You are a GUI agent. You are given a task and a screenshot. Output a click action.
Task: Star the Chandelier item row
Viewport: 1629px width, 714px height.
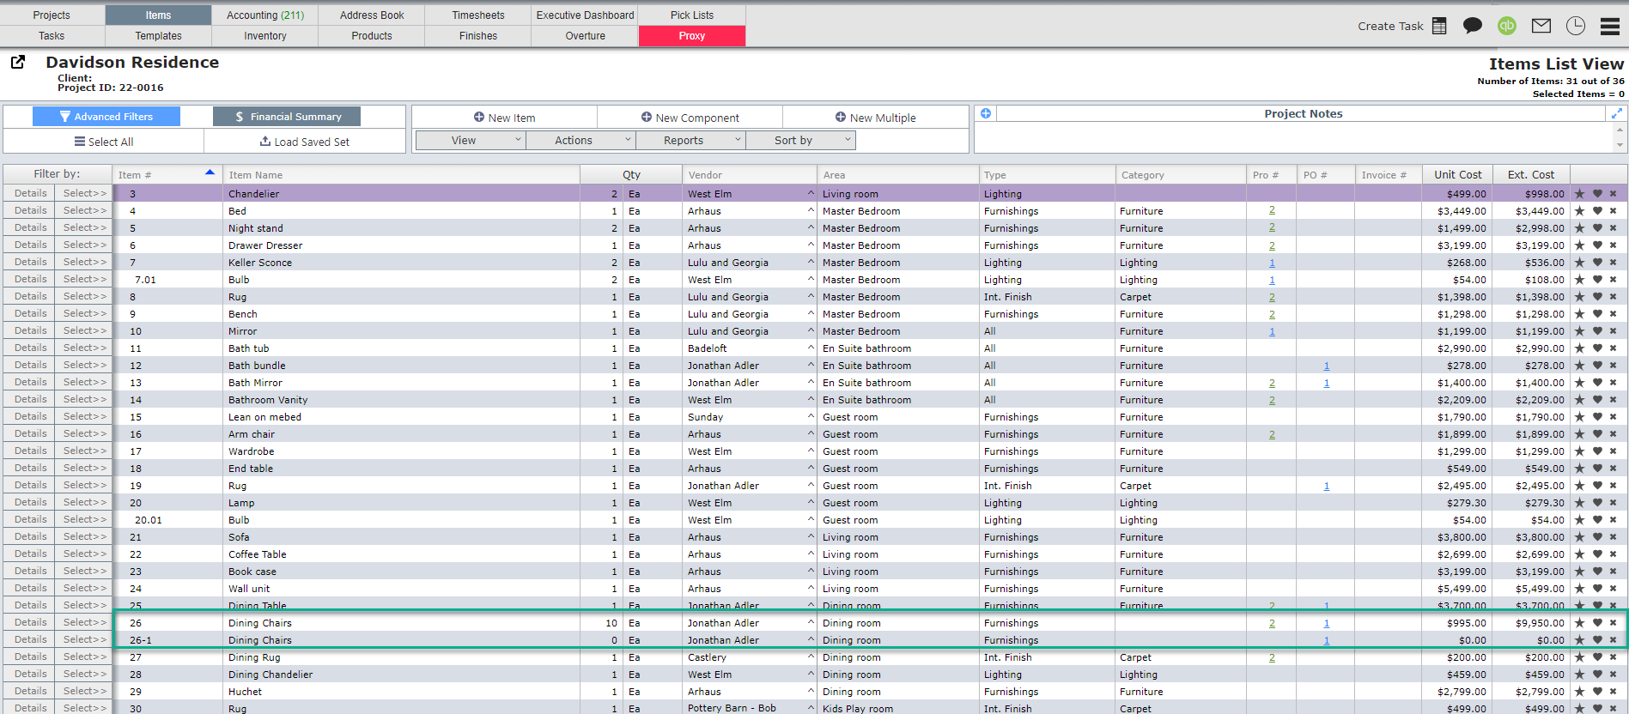tap(1579, 194)
